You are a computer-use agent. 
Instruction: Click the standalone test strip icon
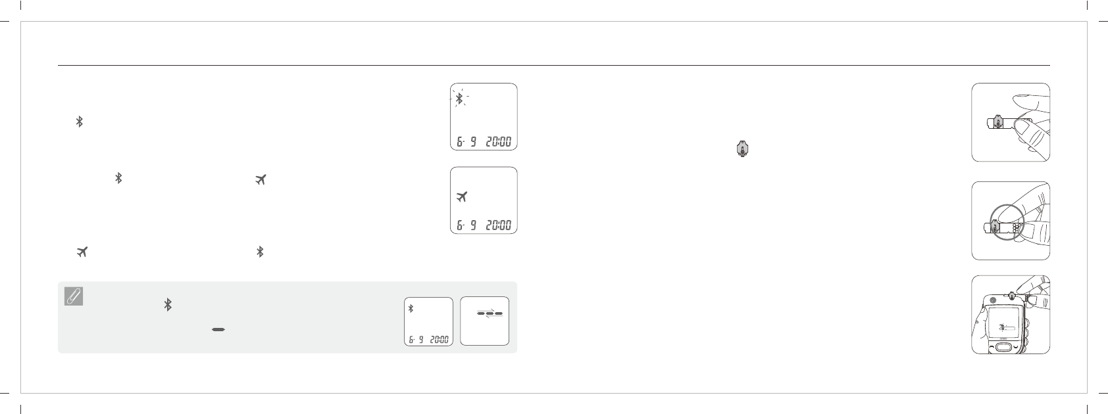[x=742, y=150]
